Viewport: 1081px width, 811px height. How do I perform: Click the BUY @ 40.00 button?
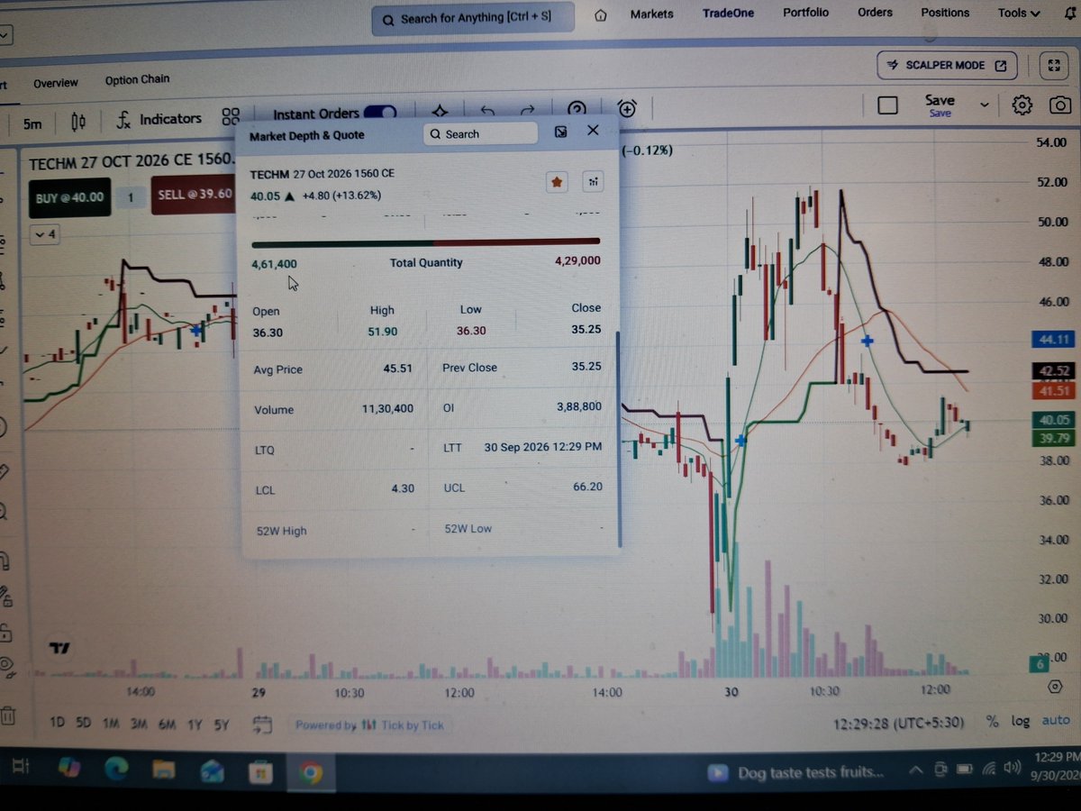point(69,197)
